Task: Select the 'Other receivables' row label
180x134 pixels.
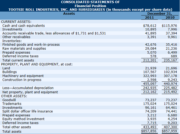Action: [x=16, y=37]
